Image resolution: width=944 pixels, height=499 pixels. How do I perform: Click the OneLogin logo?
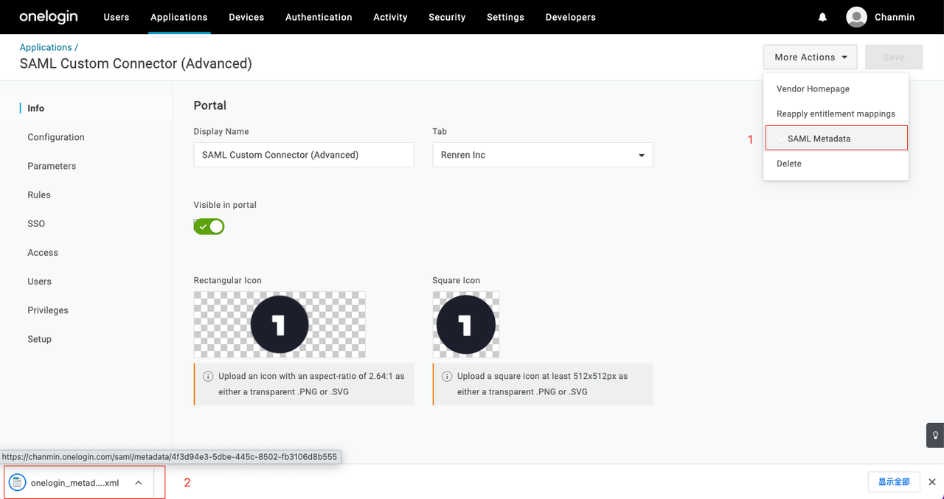click(x=49, y=17)
